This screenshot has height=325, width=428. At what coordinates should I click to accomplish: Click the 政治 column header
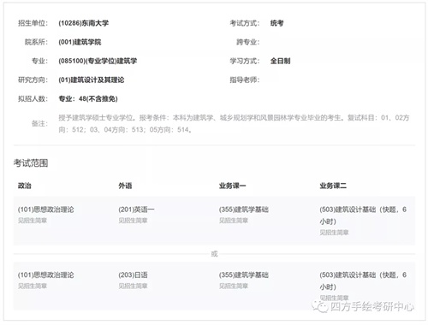click(25, 186)
